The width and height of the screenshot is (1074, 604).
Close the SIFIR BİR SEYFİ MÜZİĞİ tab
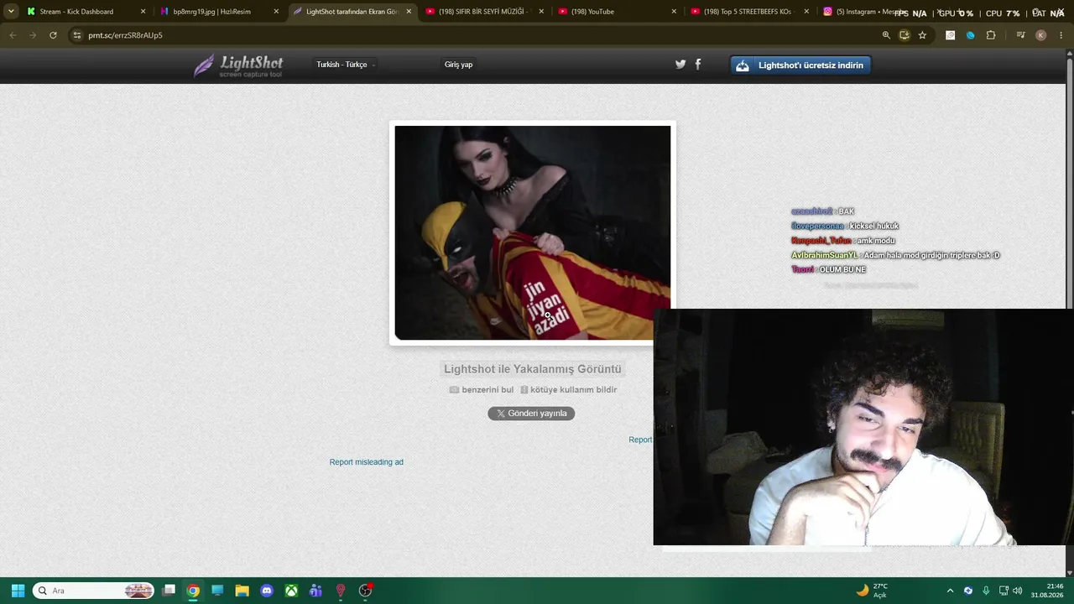coord(541,12)
